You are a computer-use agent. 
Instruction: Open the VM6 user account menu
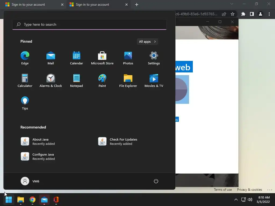click(x=30, y=181)
